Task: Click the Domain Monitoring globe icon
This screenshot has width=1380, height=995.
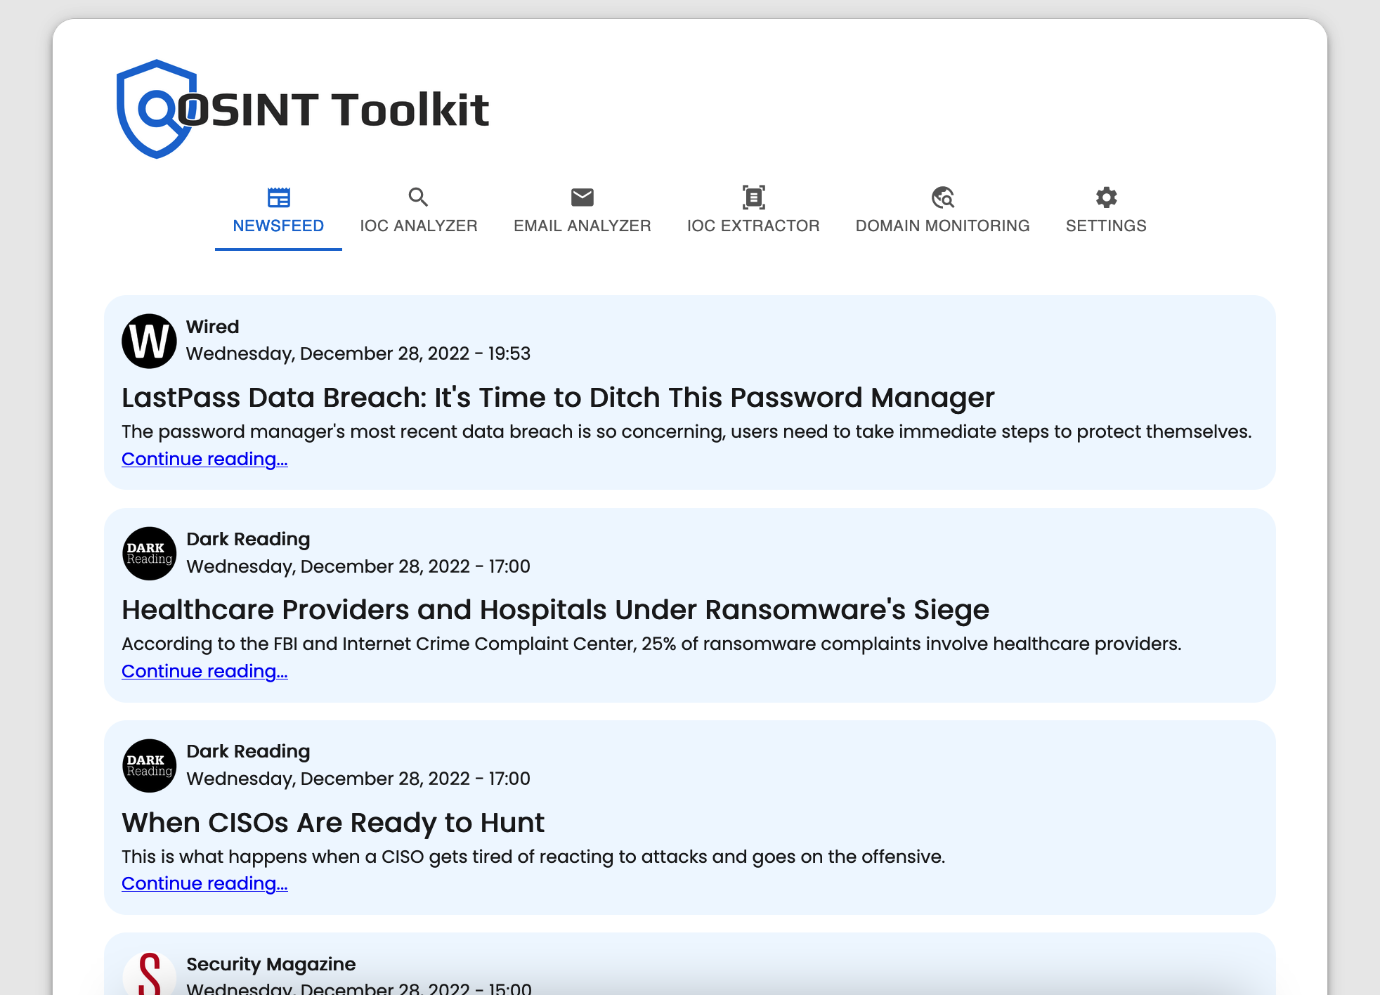Action: coord(942,197)
